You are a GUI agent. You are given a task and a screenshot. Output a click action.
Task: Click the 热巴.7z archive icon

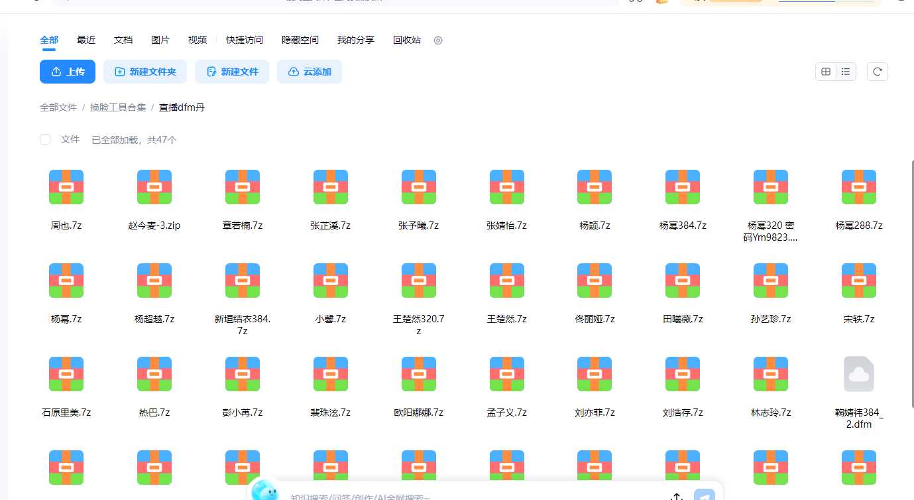154,374
